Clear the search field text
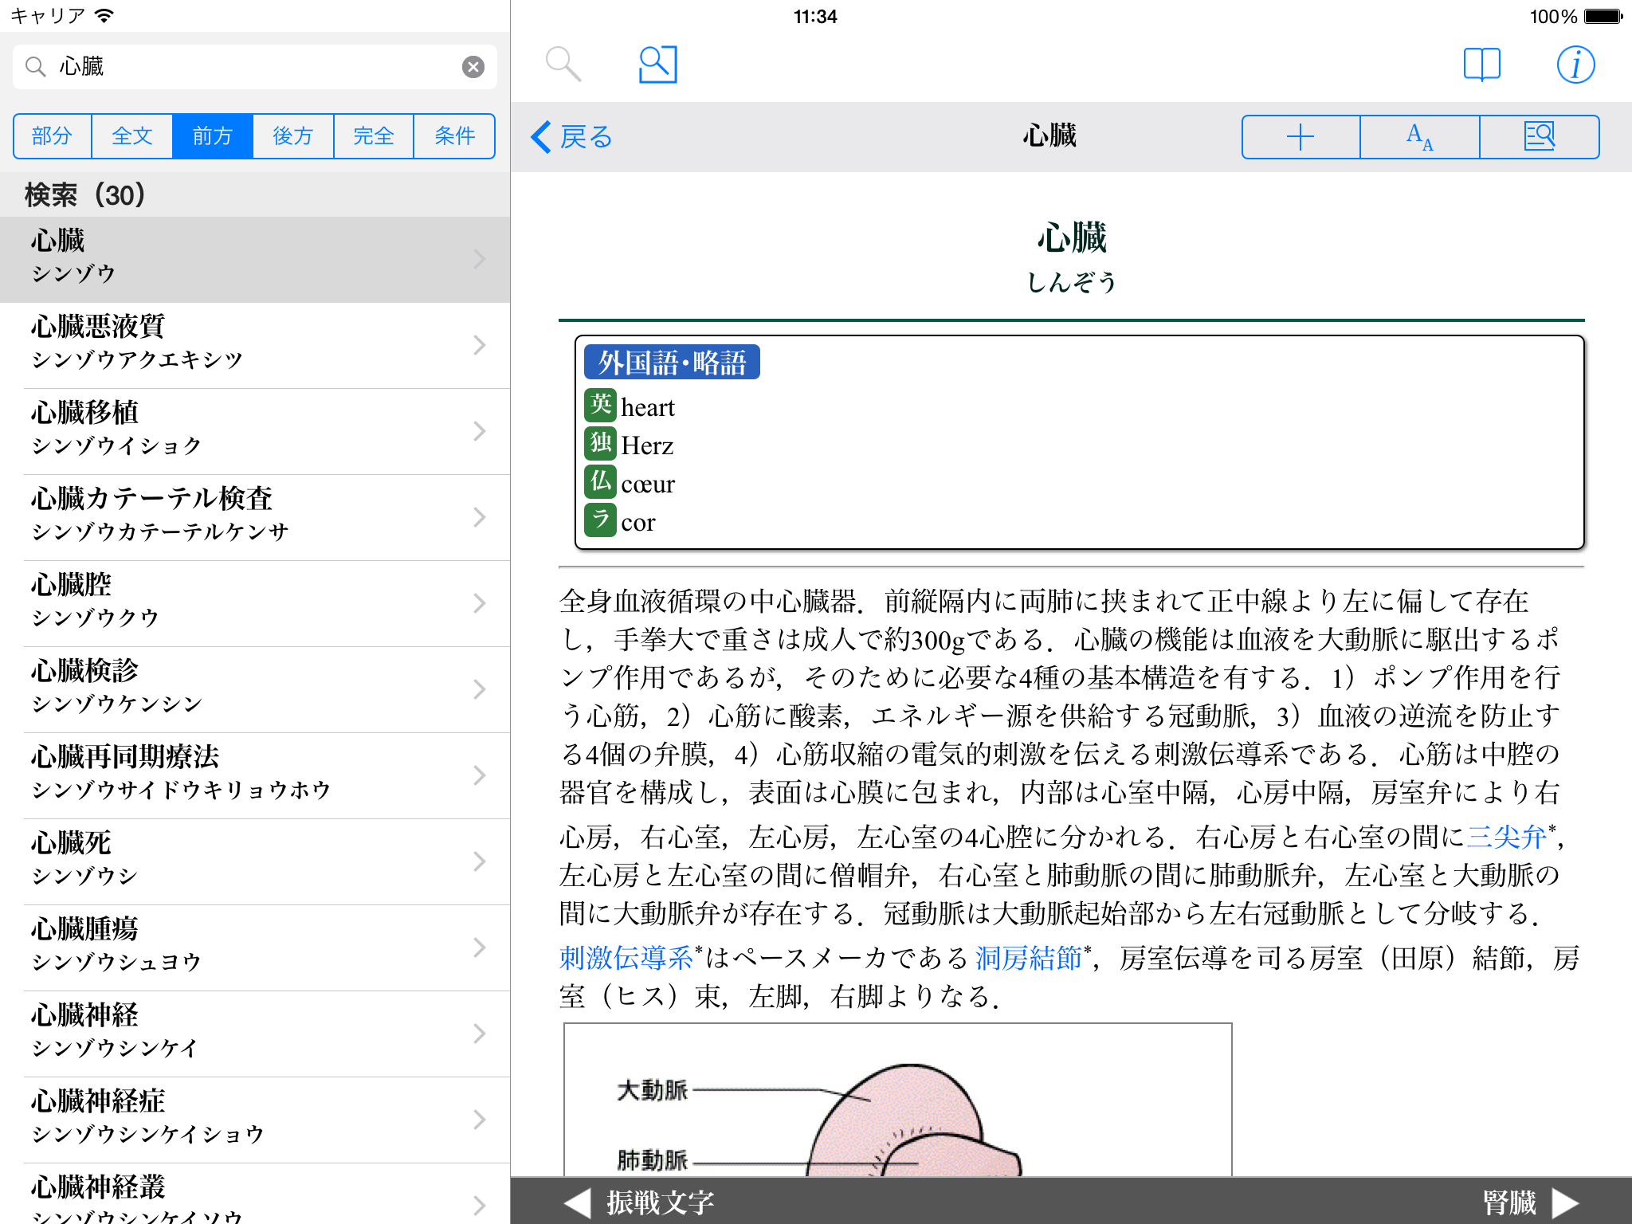Image resolution: width=1632 pixels, height=1224 pixels. tap(473, 67)
